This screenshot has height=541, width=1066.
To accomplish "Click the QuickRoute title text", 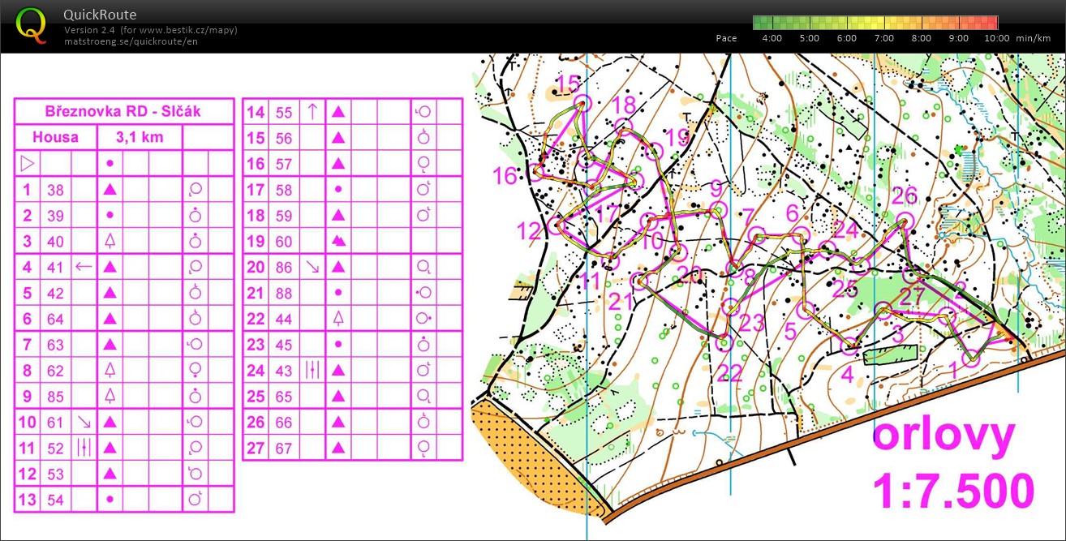I will click(x=101, y=15).
